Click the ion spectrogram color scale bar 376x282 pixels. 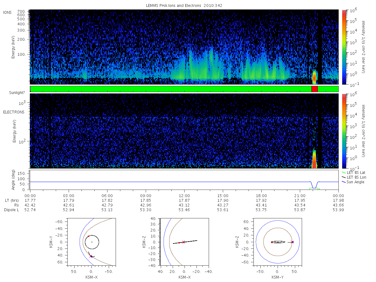[x=344, y=47]
